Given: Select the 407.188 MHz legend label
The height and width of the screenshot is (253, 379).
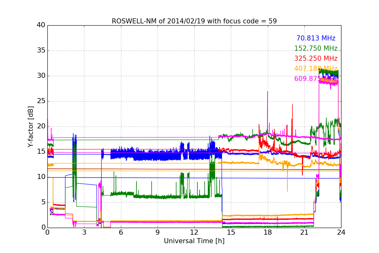Looking at the screenshot, I should (316, 69).
